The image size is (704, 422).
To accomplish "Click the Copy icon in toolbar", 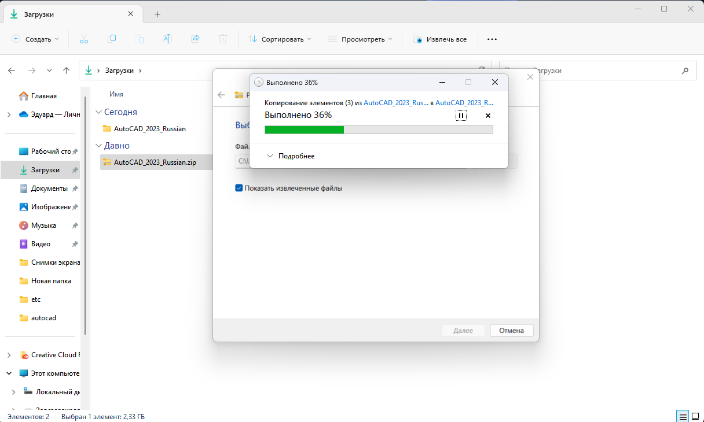I will pos(112,39).
